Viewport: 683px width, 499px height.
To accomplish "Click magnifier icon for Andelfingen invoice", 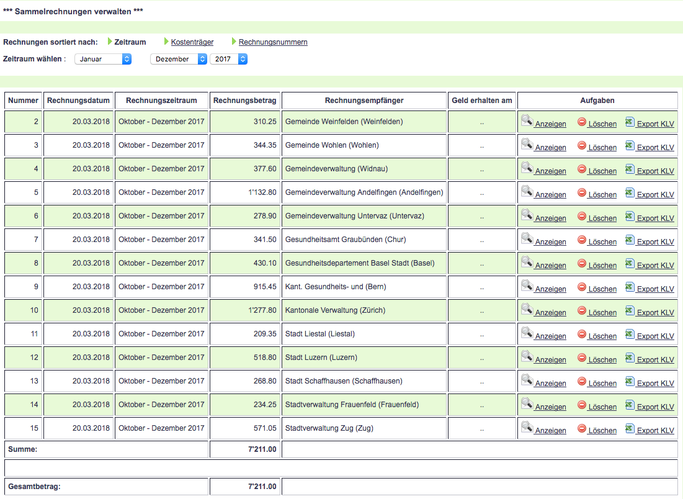I will 527,192.
